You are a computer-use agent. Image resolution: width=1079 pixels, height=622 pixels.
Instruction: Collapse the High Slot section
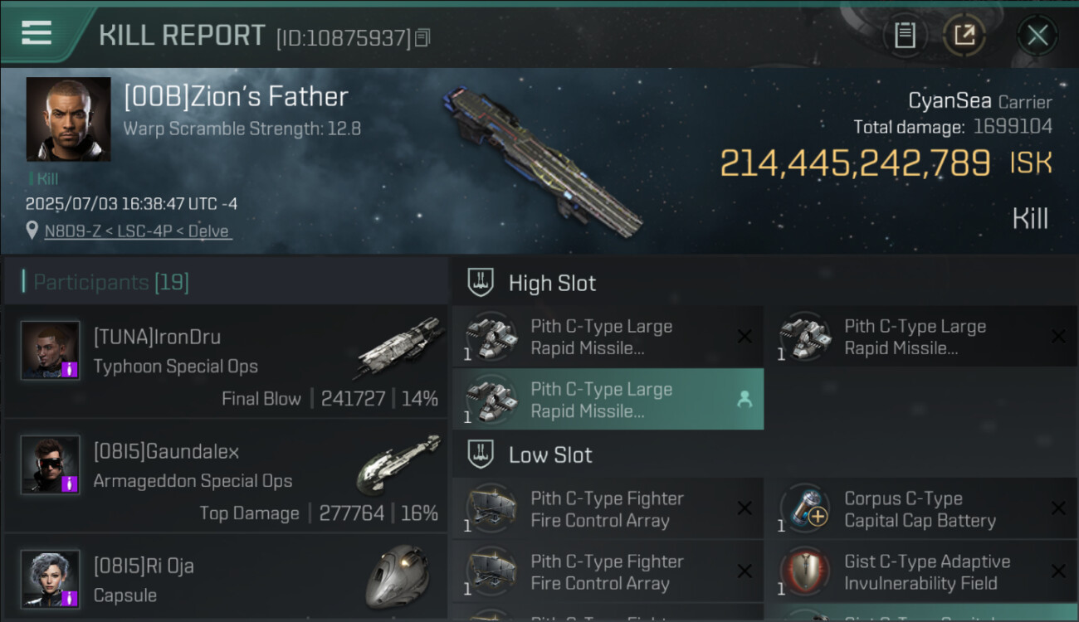[x=552, y=284]
